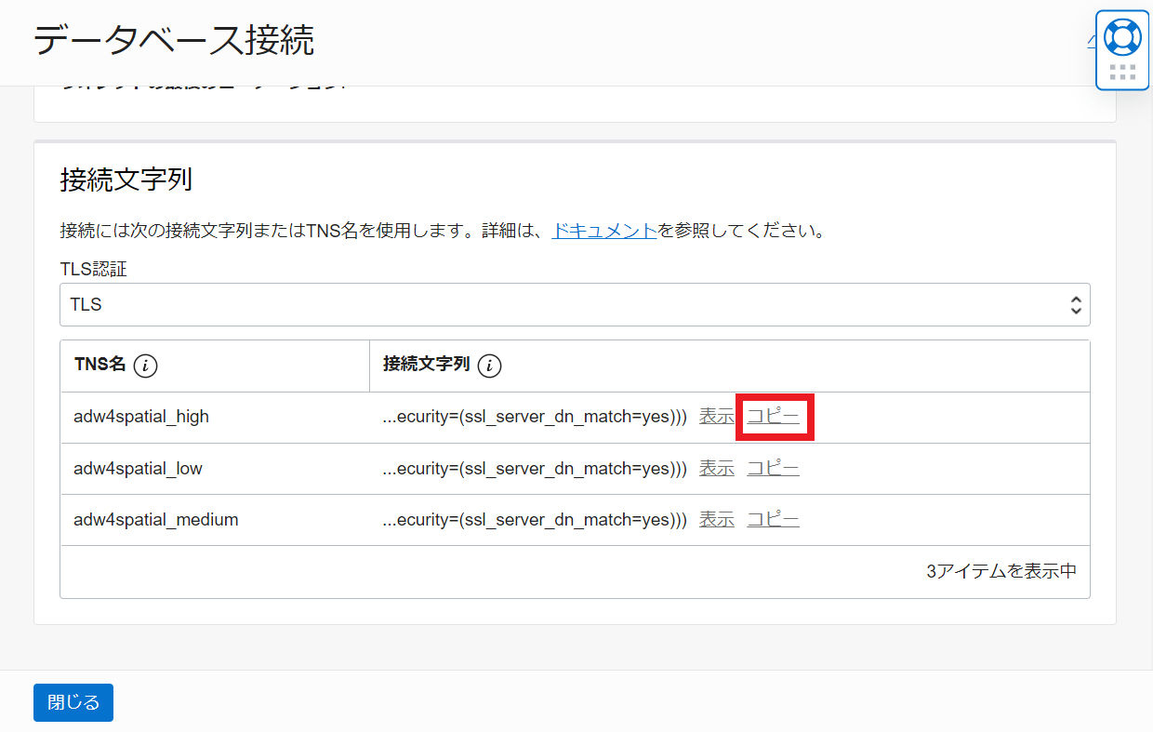1153x732 pixels.
Task: Click the highlighted コピー link for adw4spatial_high
Action: 773,416
